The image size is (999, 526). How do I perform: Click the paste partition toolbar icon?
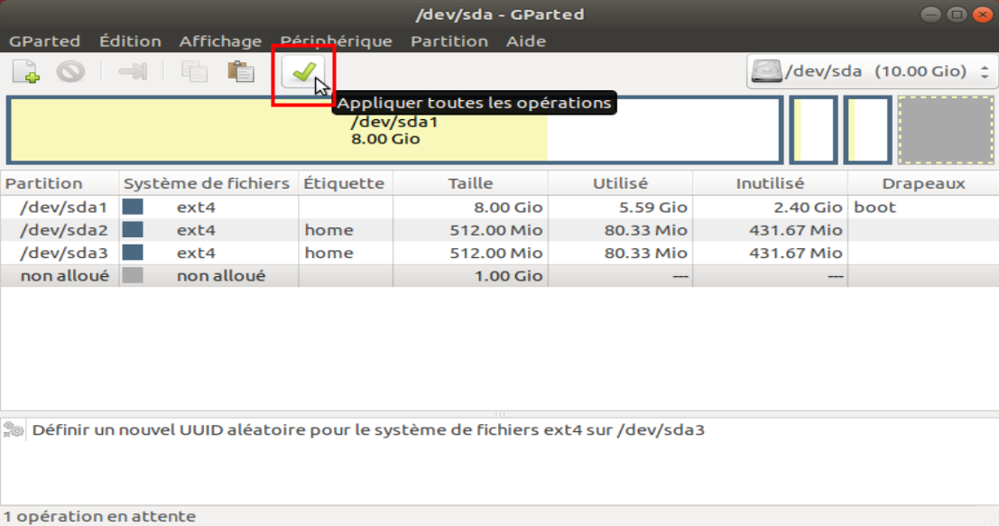240,71
